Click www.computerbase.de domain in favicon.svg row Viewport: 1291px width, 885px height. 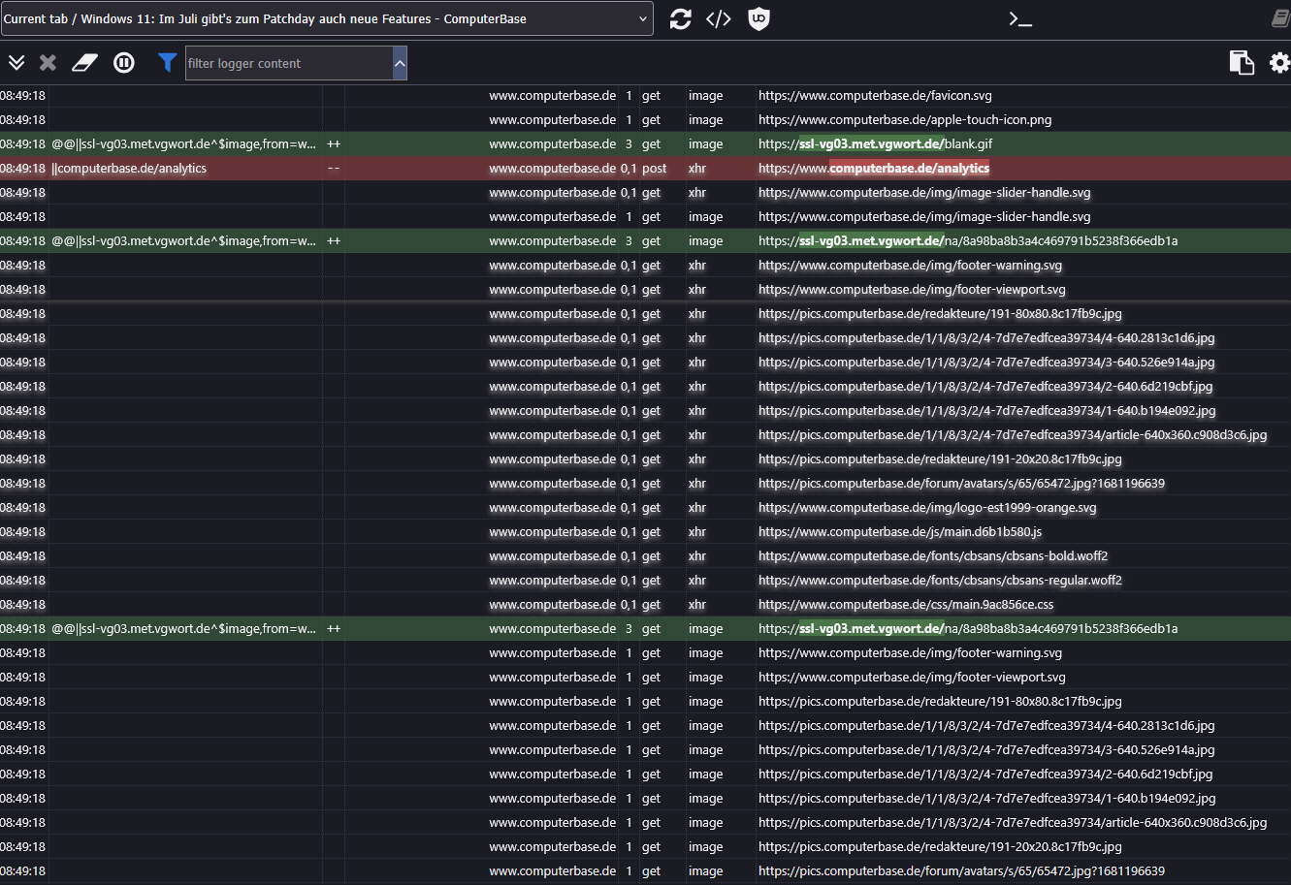point(552,96)
